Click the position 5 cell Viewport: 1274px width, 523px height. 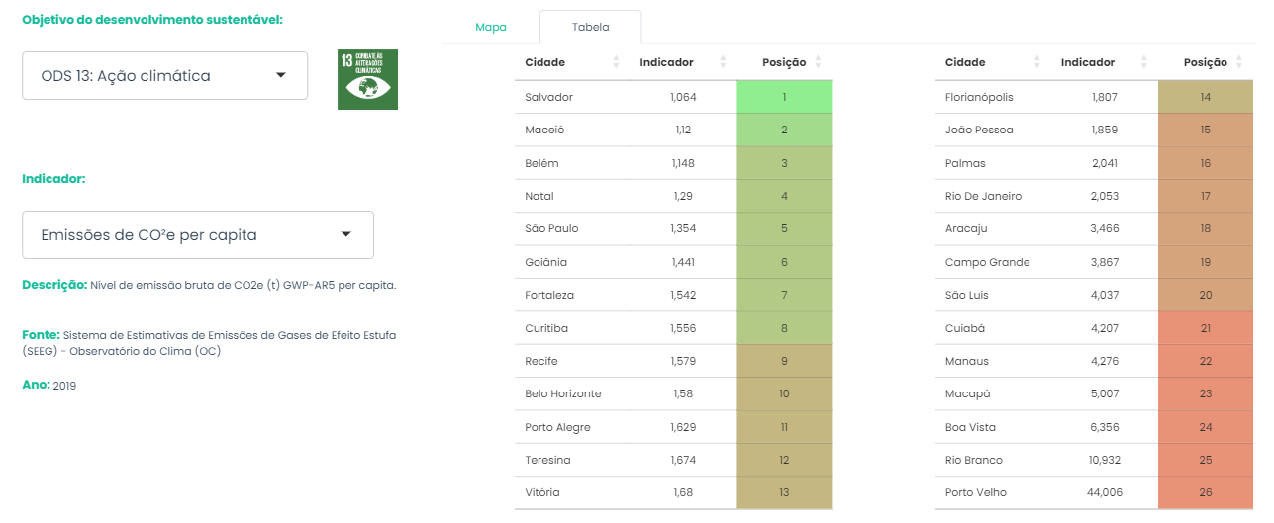[784, 228]
